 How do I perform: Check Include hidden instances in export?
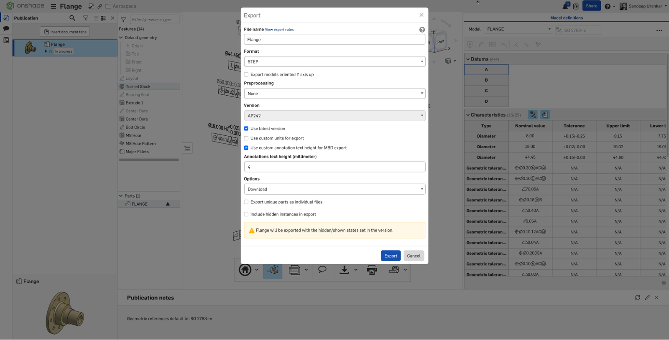[246, 214]
